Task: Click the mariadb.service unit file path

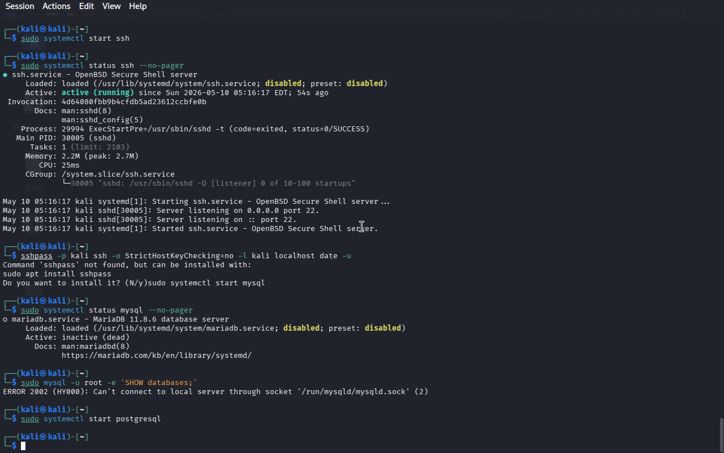Action: tap(186, 328)
